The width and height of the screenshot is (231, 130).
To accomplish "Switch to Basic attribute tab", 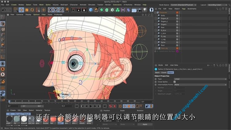I will [x=157, y=73].
